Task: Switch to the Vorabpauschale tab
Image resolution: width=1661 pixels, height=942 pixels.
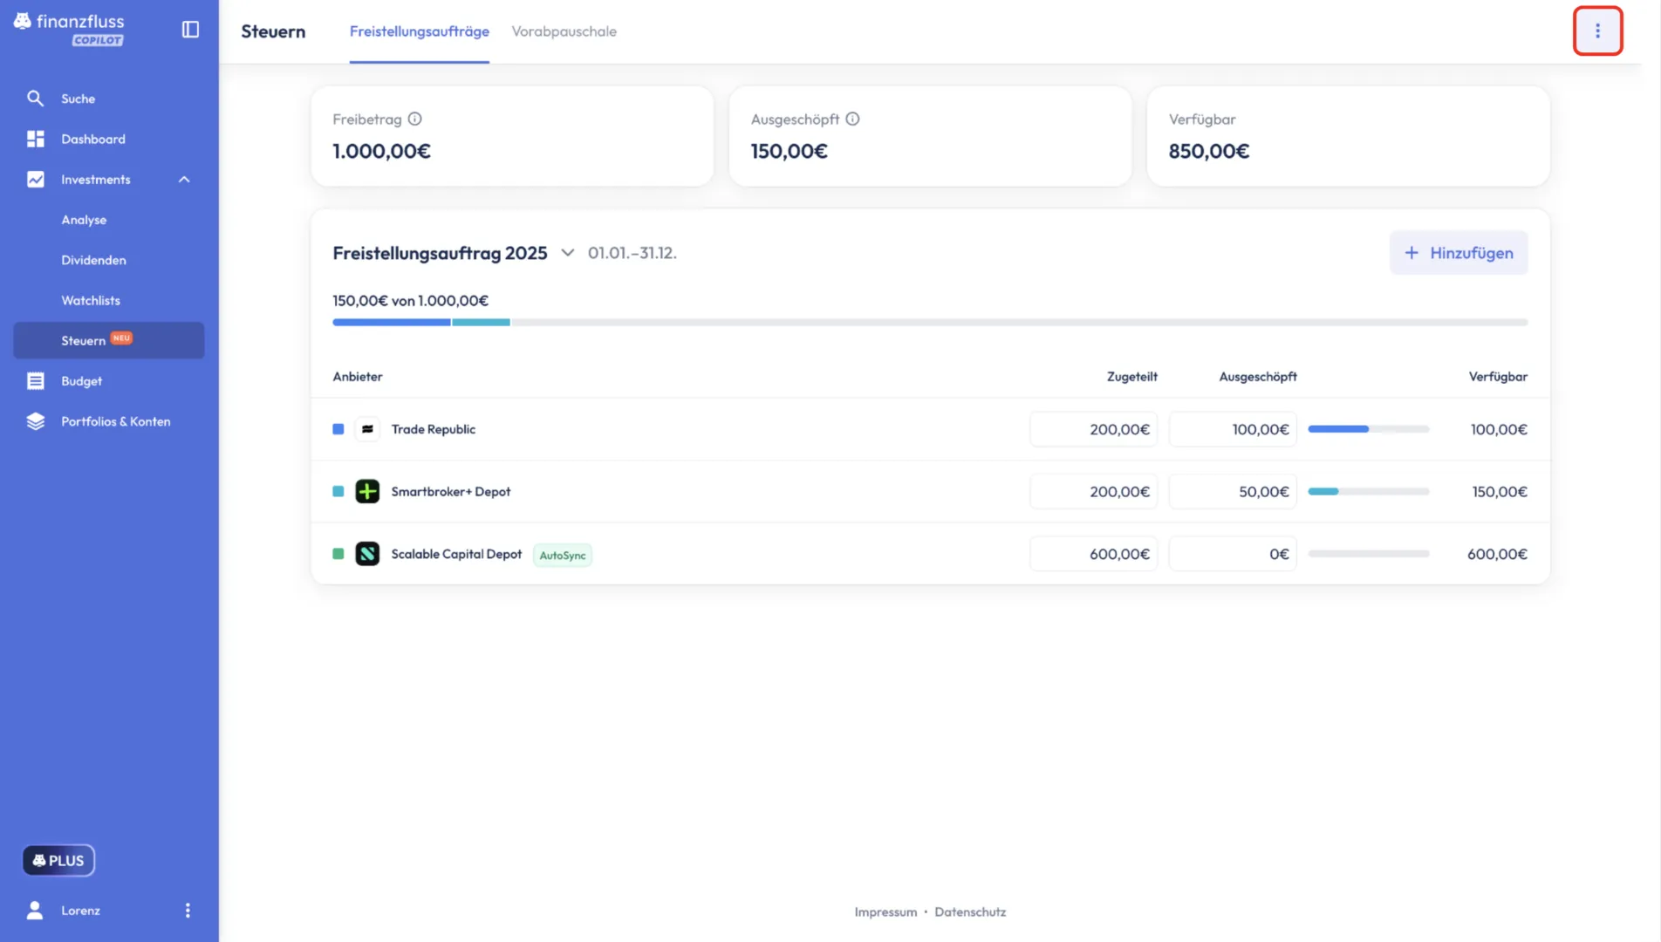Action: pyautogui.click(x=564, y=31)
